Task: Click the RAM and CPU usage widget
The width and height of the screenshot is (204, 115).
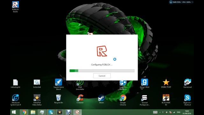Action: pyautogui.click(x=181, y=2)
